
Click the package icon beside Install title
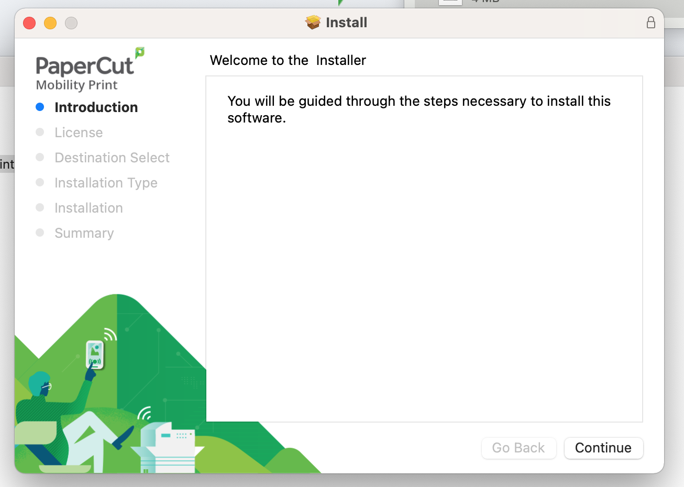tap(313, 22)
